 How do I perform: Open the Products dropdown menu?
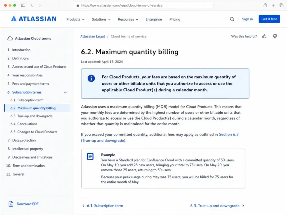75,19
